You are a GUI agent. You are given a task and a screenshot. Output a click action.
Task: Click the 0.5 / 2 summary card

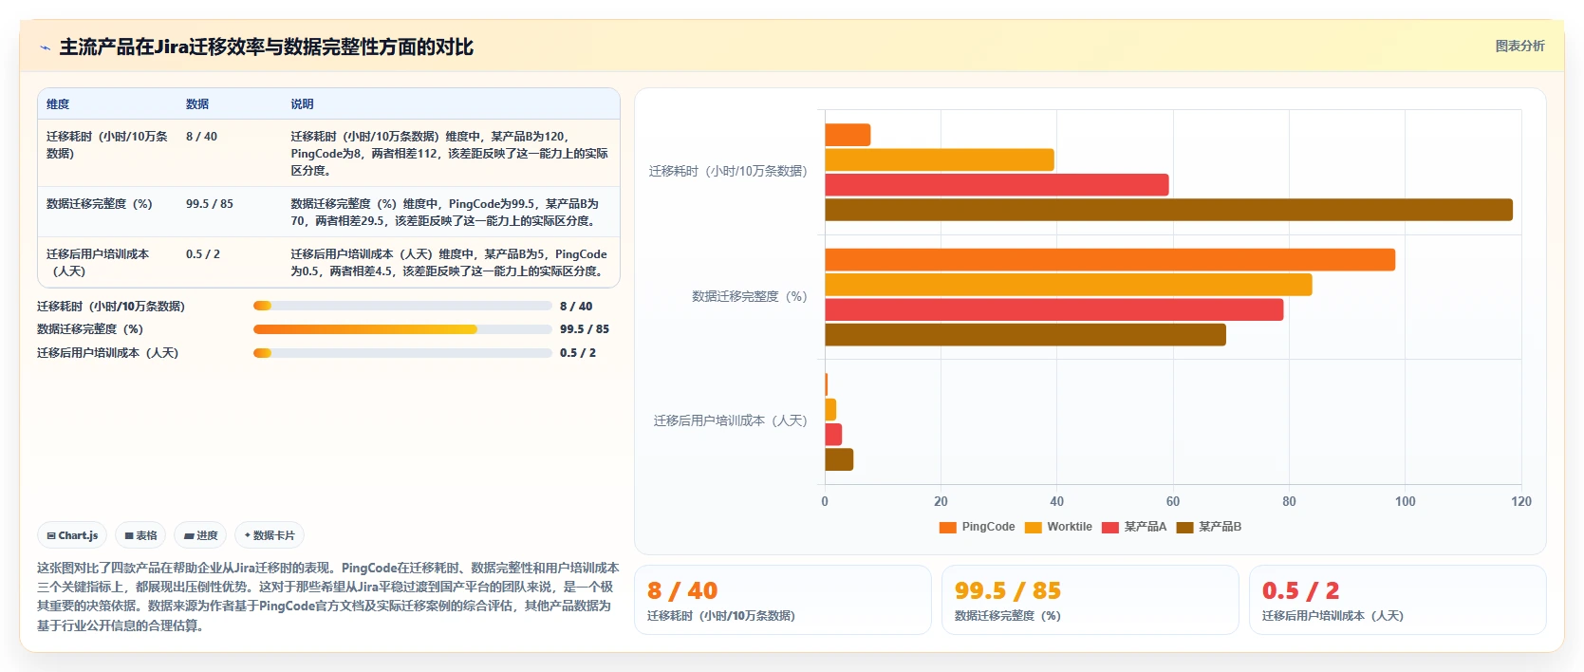[1398, 600]
